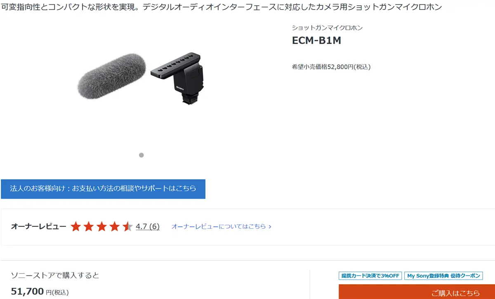
Task: Click the third red review star
Action: (101, 226)
